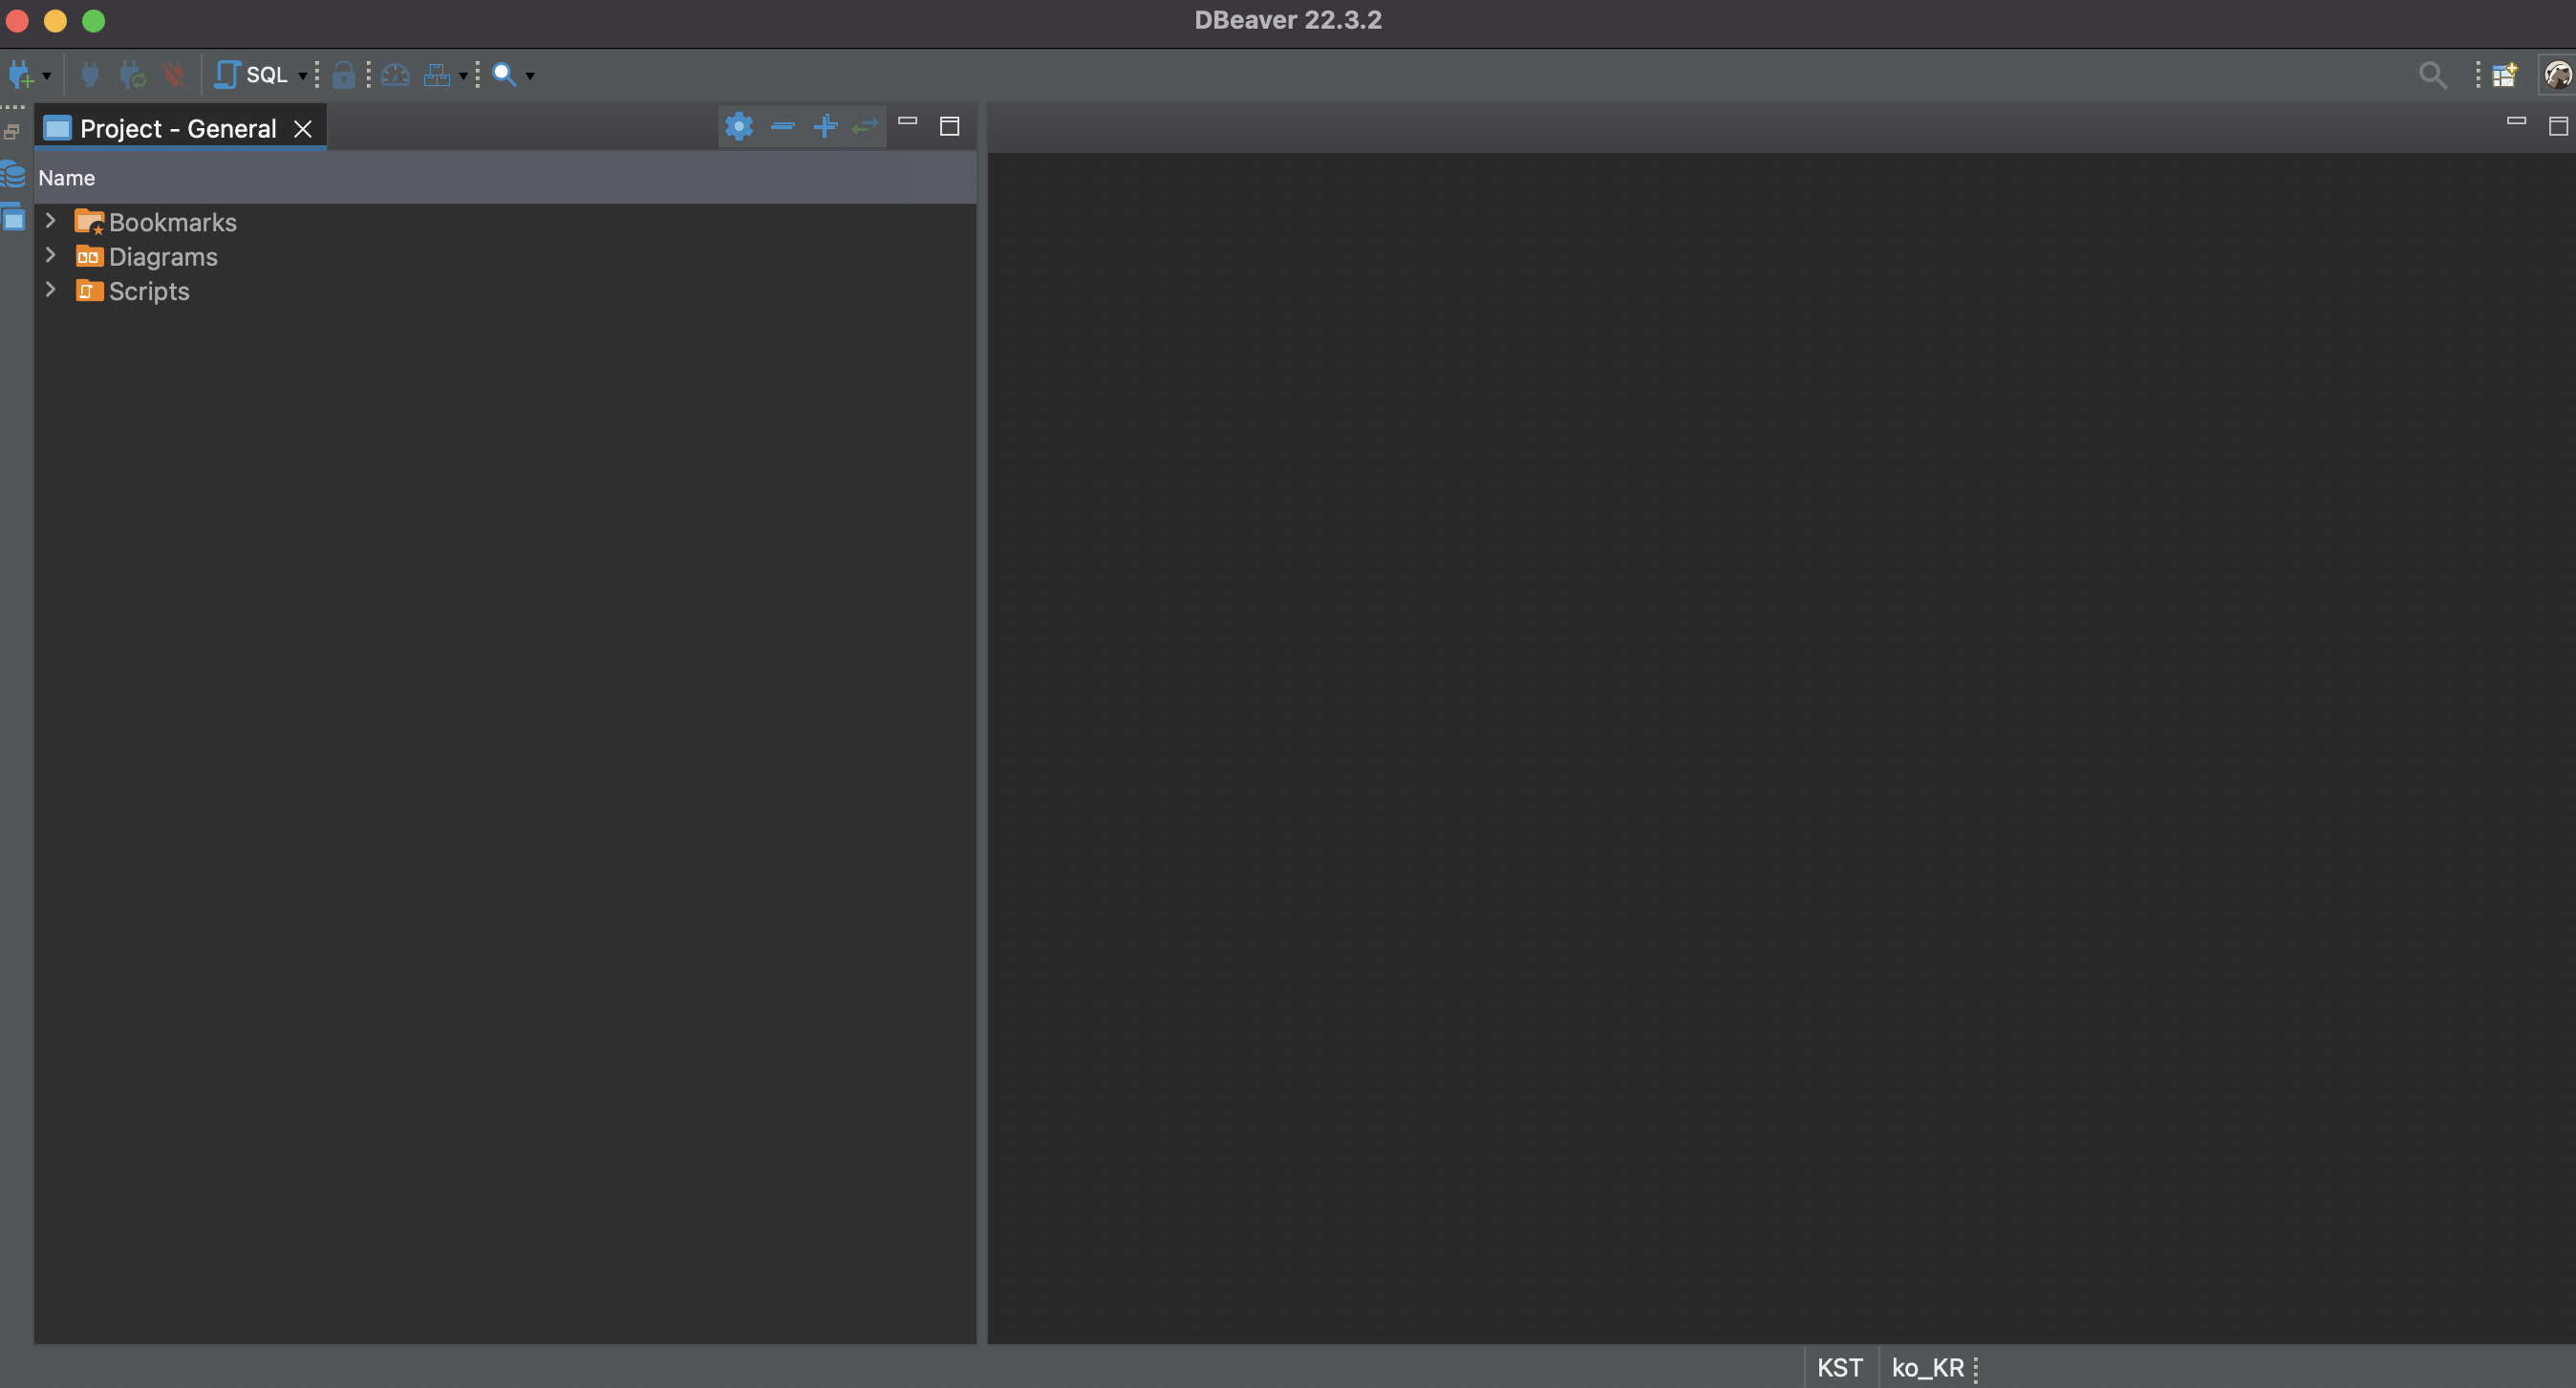Open the Search dropdown arrow
Image resolution: width=2576 pixels, height=1388 pixels.
(530, 76)
